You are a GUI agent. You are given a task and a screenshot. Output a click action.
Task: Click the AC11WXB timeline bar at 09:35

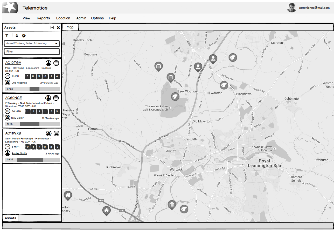pyautogui.click(x=32, y=160)
